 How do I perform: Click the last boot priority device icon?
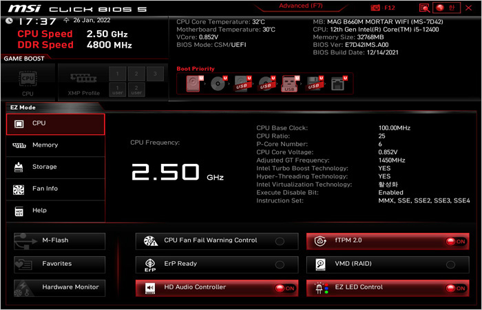pyautogui.click(x=337, y=84)
